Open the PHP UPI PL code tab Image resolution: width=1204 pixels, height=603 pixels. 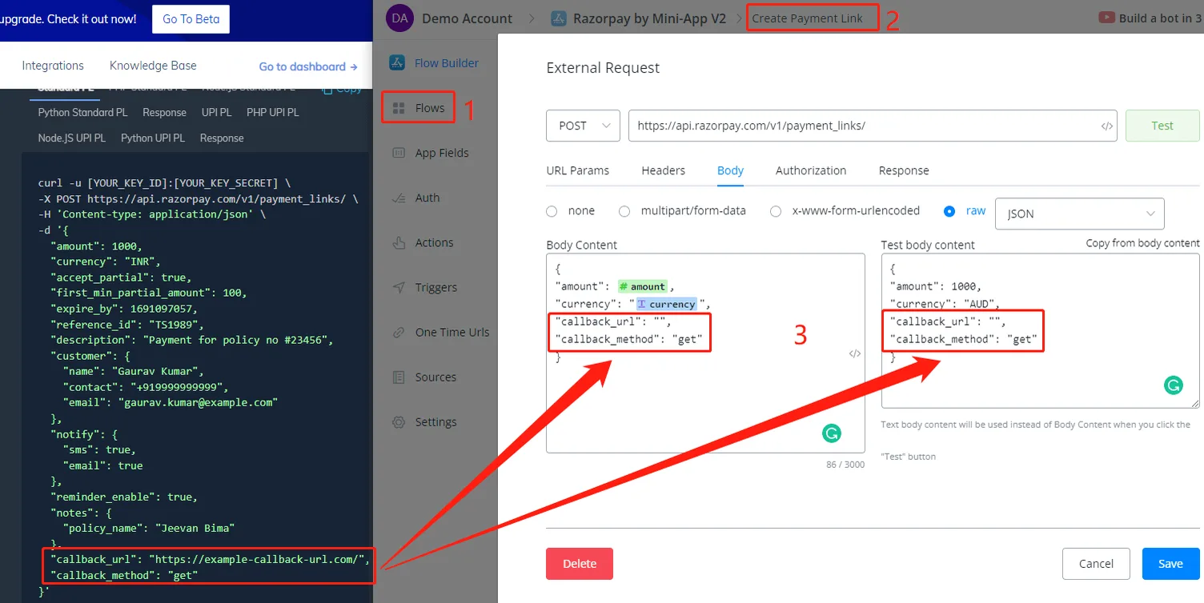coord(272,113)
